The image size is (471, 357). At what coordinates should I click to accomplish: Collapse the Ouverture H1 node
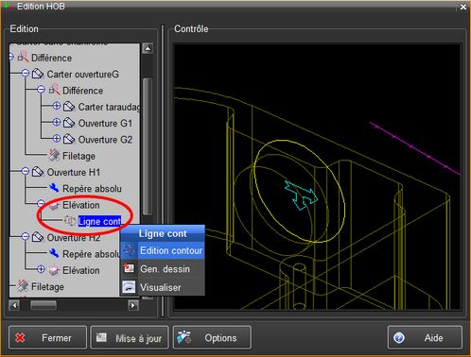pyautogui.click(x=26, y=171)
